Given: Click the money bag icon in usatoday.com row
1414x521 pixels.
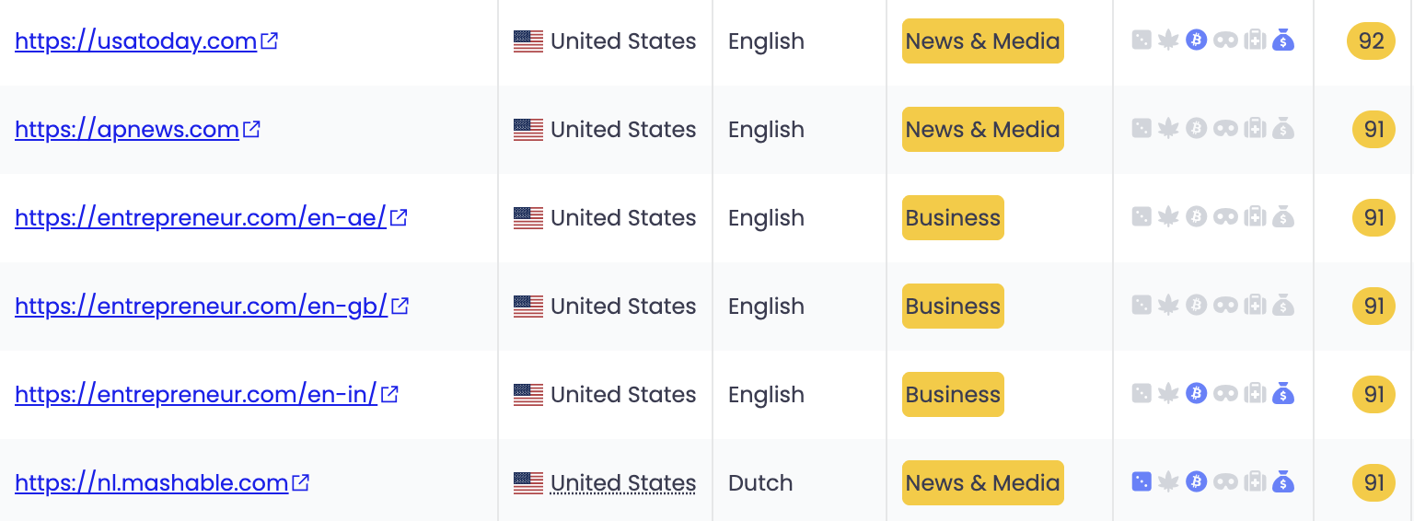Looking at the screenshot, I should [x=1283, y=40].
